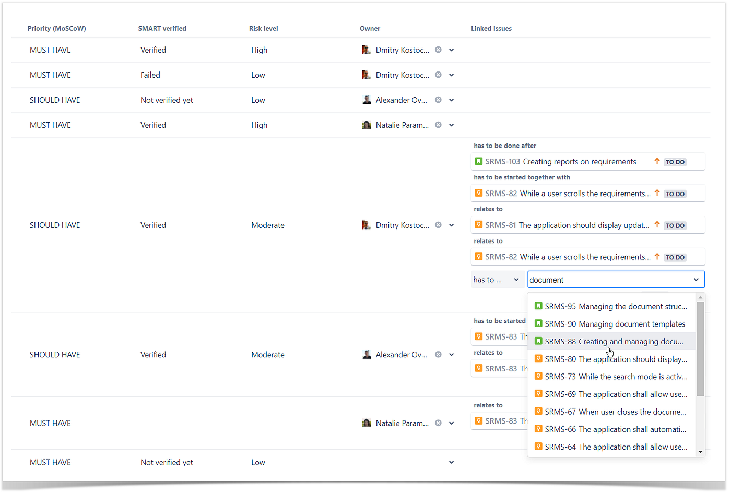Click the green icon next to SRMS-95

tap(538, 306)
